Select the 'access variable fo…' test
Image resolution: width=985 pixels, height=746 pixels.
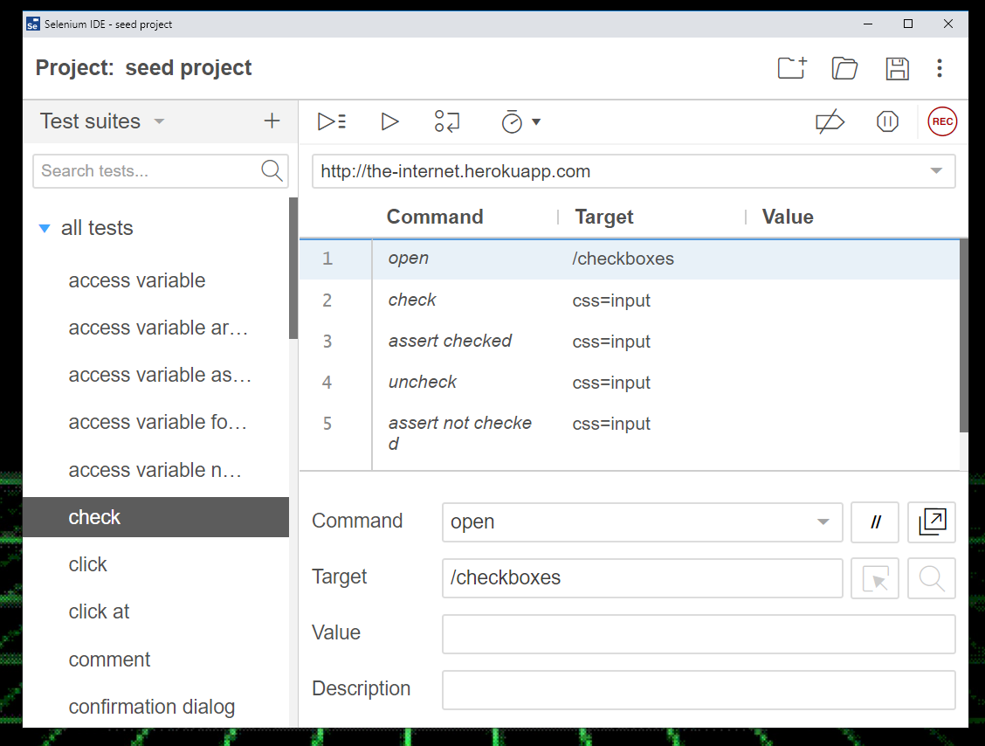click(x=155, y=422)
